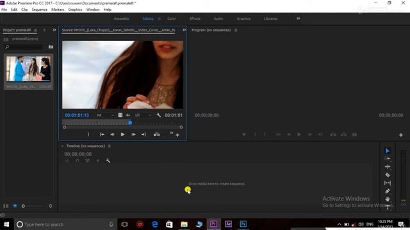The width and height of the screenshot is (410, 230).
Task: Click Program monitor Export Frame camera icon
Action: 354,135
